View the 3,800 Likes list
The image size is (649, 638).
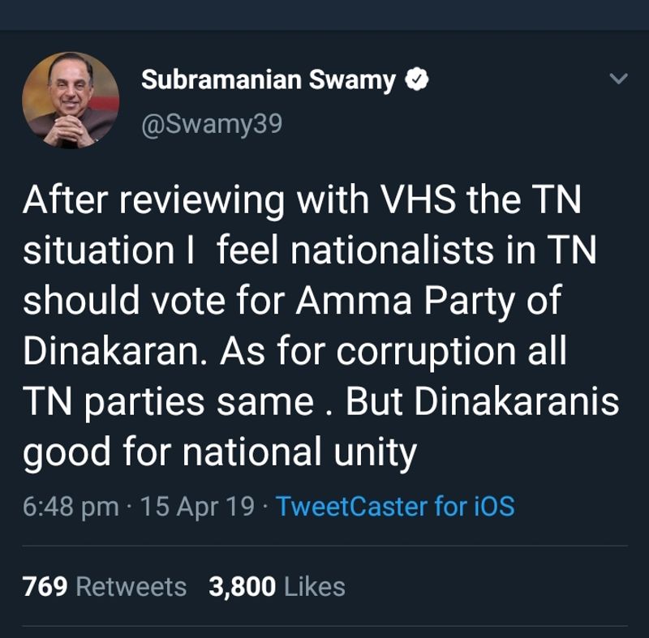[x=277, y=587]
